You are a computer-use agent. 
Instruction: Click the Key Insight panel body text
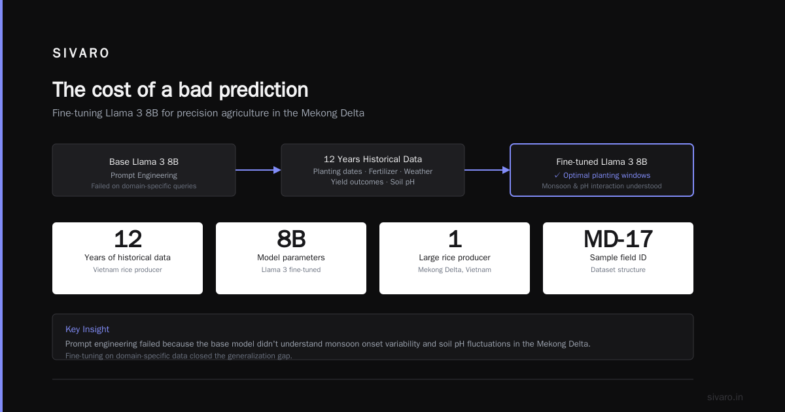coord(328,344)
